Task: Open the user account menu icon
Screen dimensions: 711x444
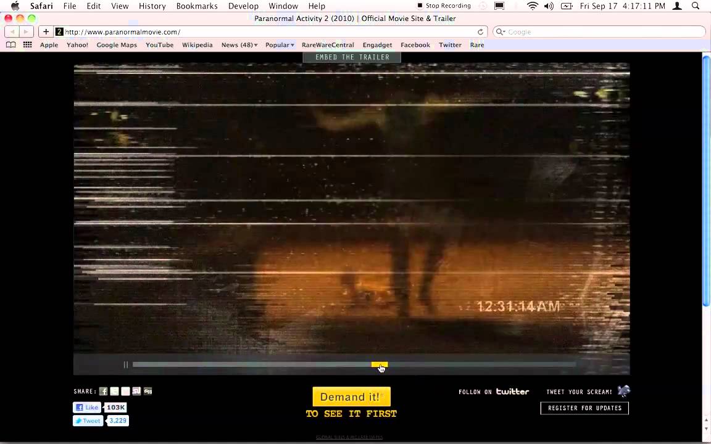Action: point(677,6)
